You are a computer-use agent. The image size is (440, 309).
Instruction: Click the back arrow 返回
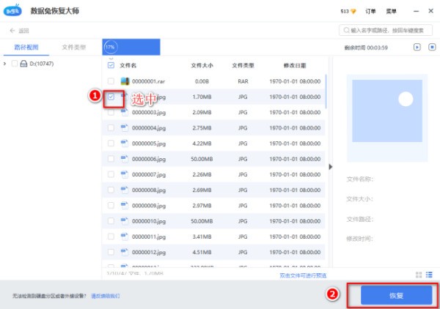[12, 30]
